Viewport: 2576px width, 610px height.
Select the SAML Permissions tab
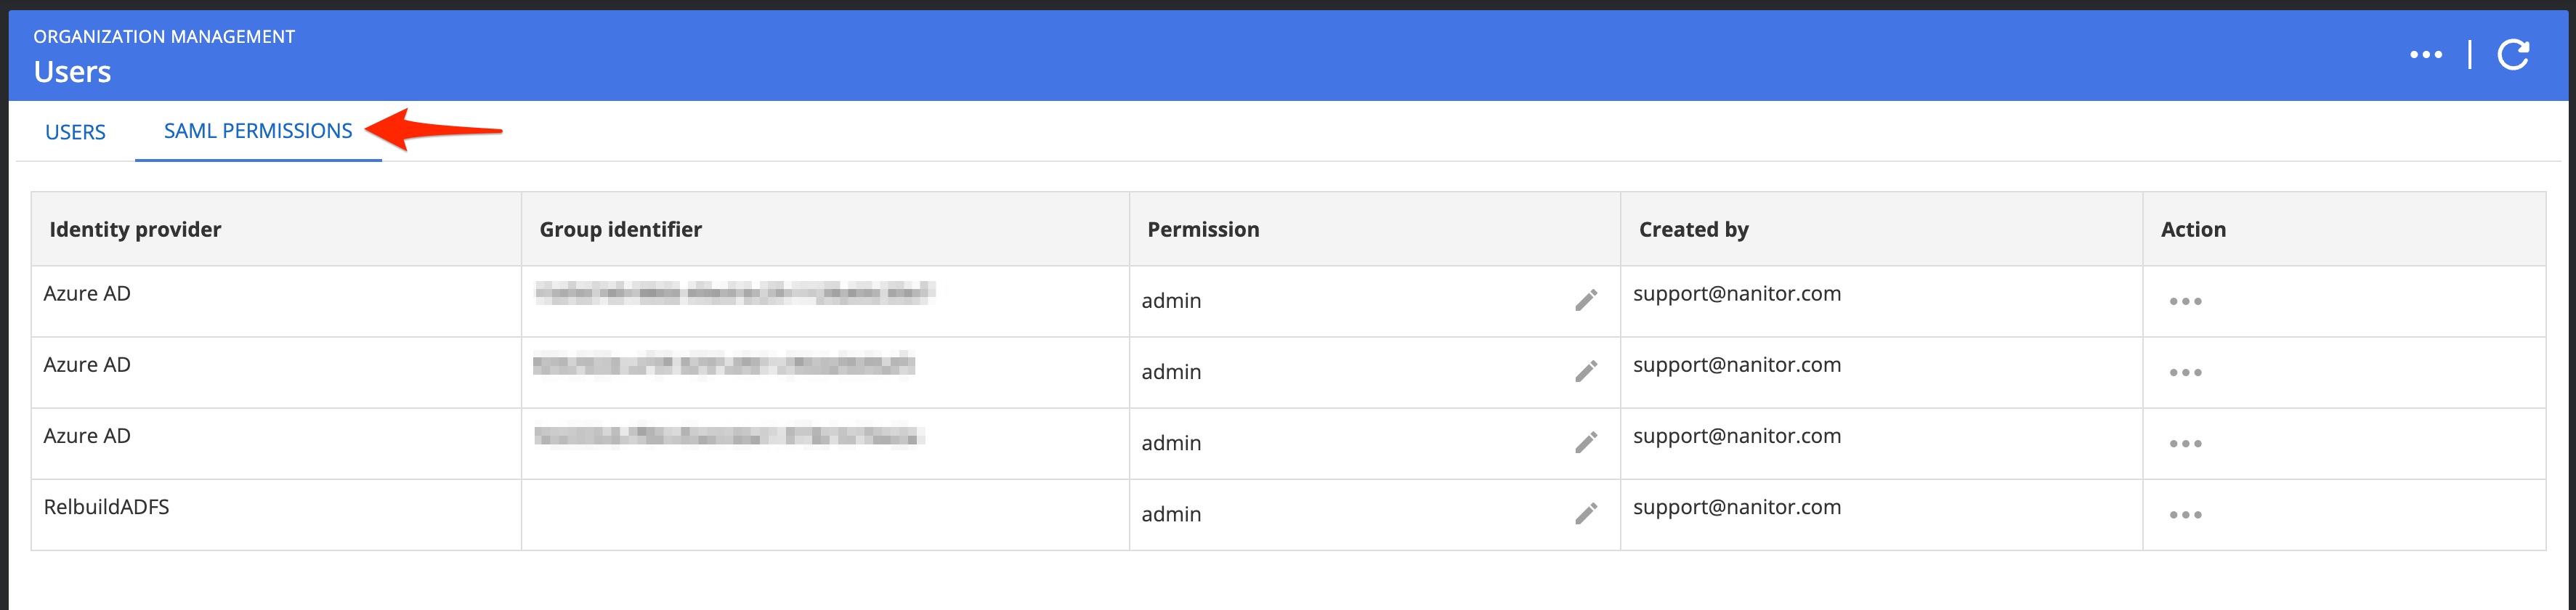pyautogui.click(x=258, y=131)
